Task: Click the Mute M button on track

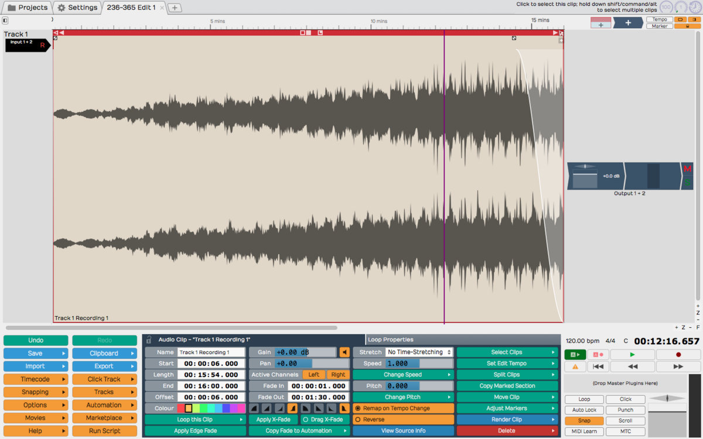Action: [688, 169]
